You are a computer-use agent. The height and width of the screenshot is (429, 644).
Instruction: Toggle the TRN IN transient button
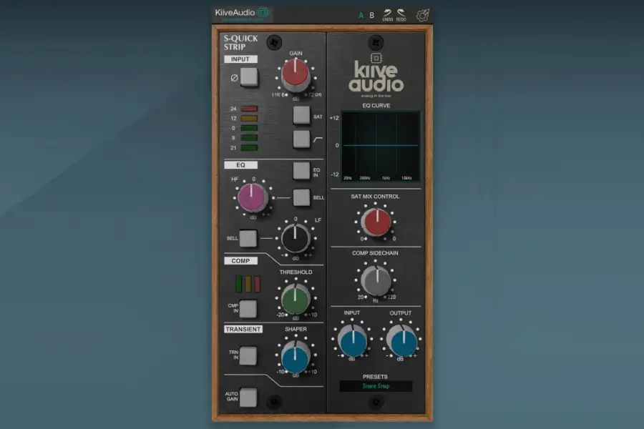[x=248, y=355]
